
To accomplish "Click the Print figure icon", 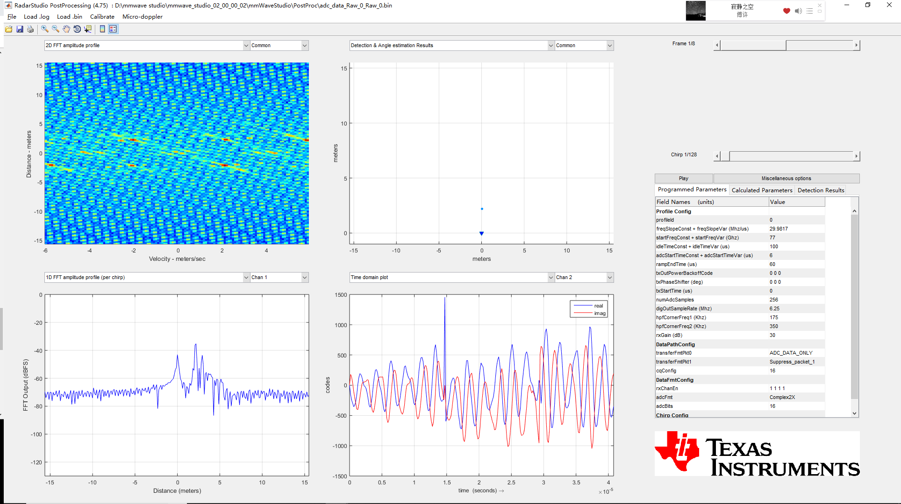I will pyautogui.click(x=30, y=29).
